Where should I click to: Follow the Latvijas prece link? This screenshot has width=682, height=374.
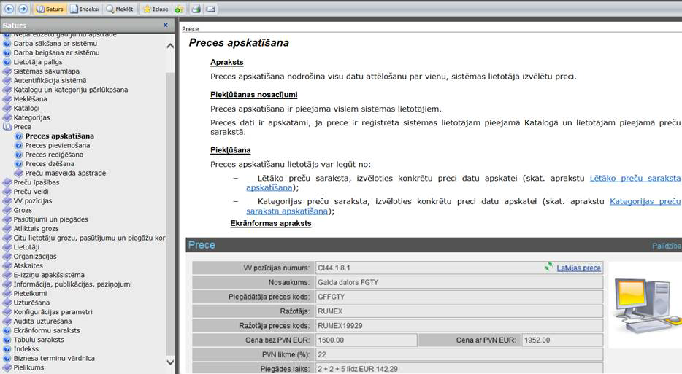pyautogui.click(x=579, y=268)
